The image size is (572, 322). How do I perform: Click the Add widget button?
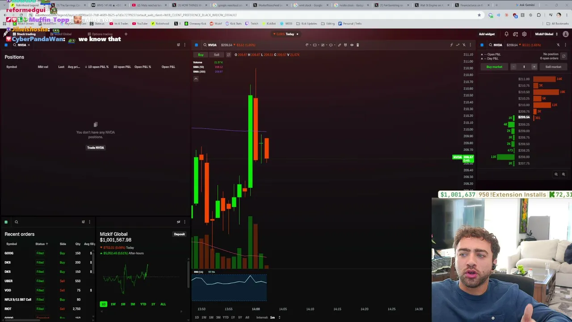coord(487,34)
